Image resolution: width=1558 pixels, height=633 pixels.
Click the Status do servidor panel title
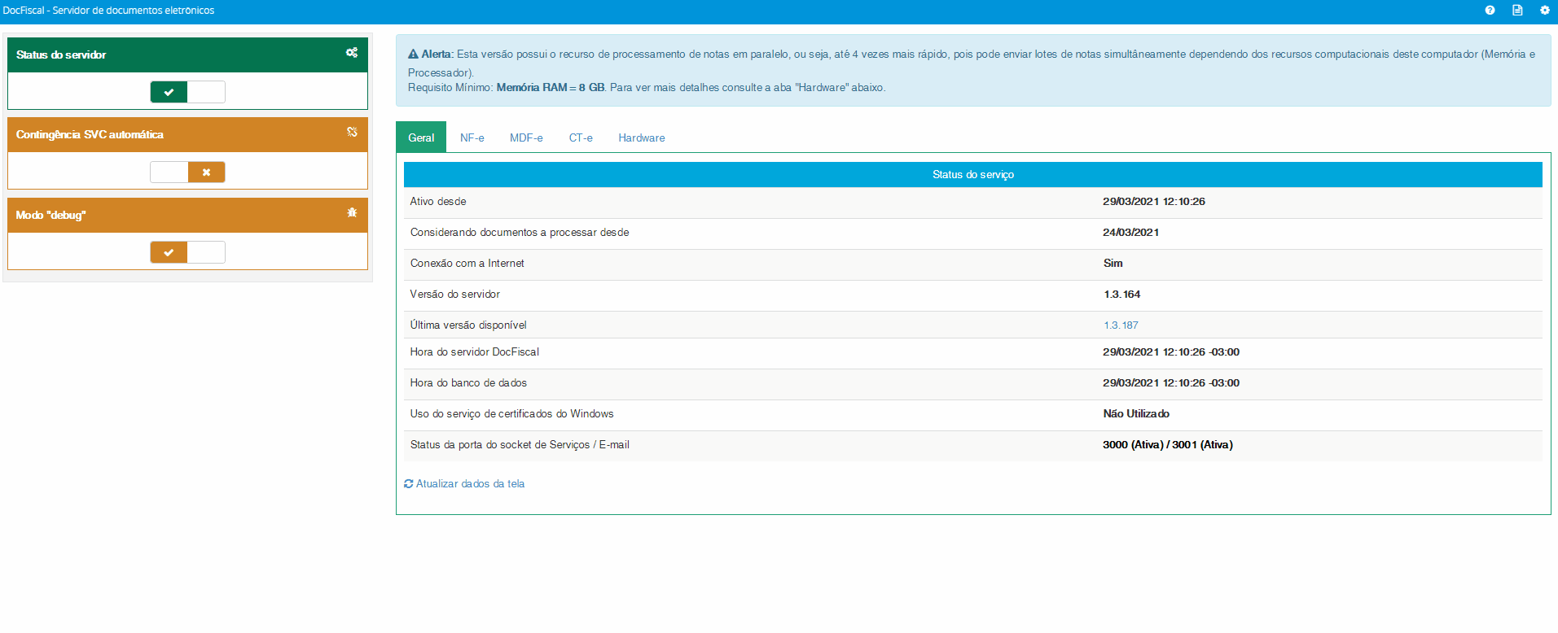[x=61, y=55]
